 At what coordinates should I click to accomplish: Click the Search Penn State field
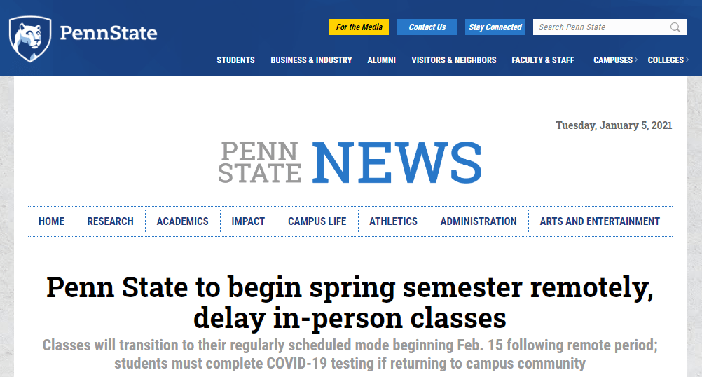610,27
